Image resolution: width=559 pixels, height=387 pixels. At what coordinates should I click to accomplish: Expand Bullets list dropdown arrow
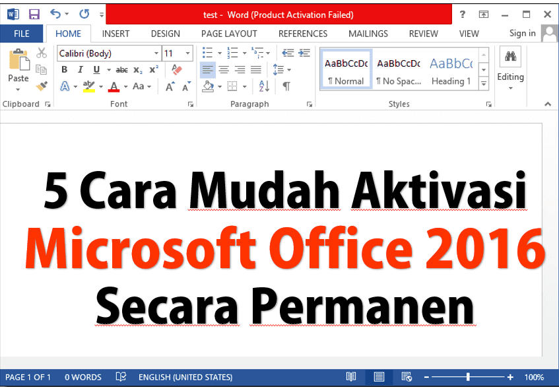coord(220,53)
